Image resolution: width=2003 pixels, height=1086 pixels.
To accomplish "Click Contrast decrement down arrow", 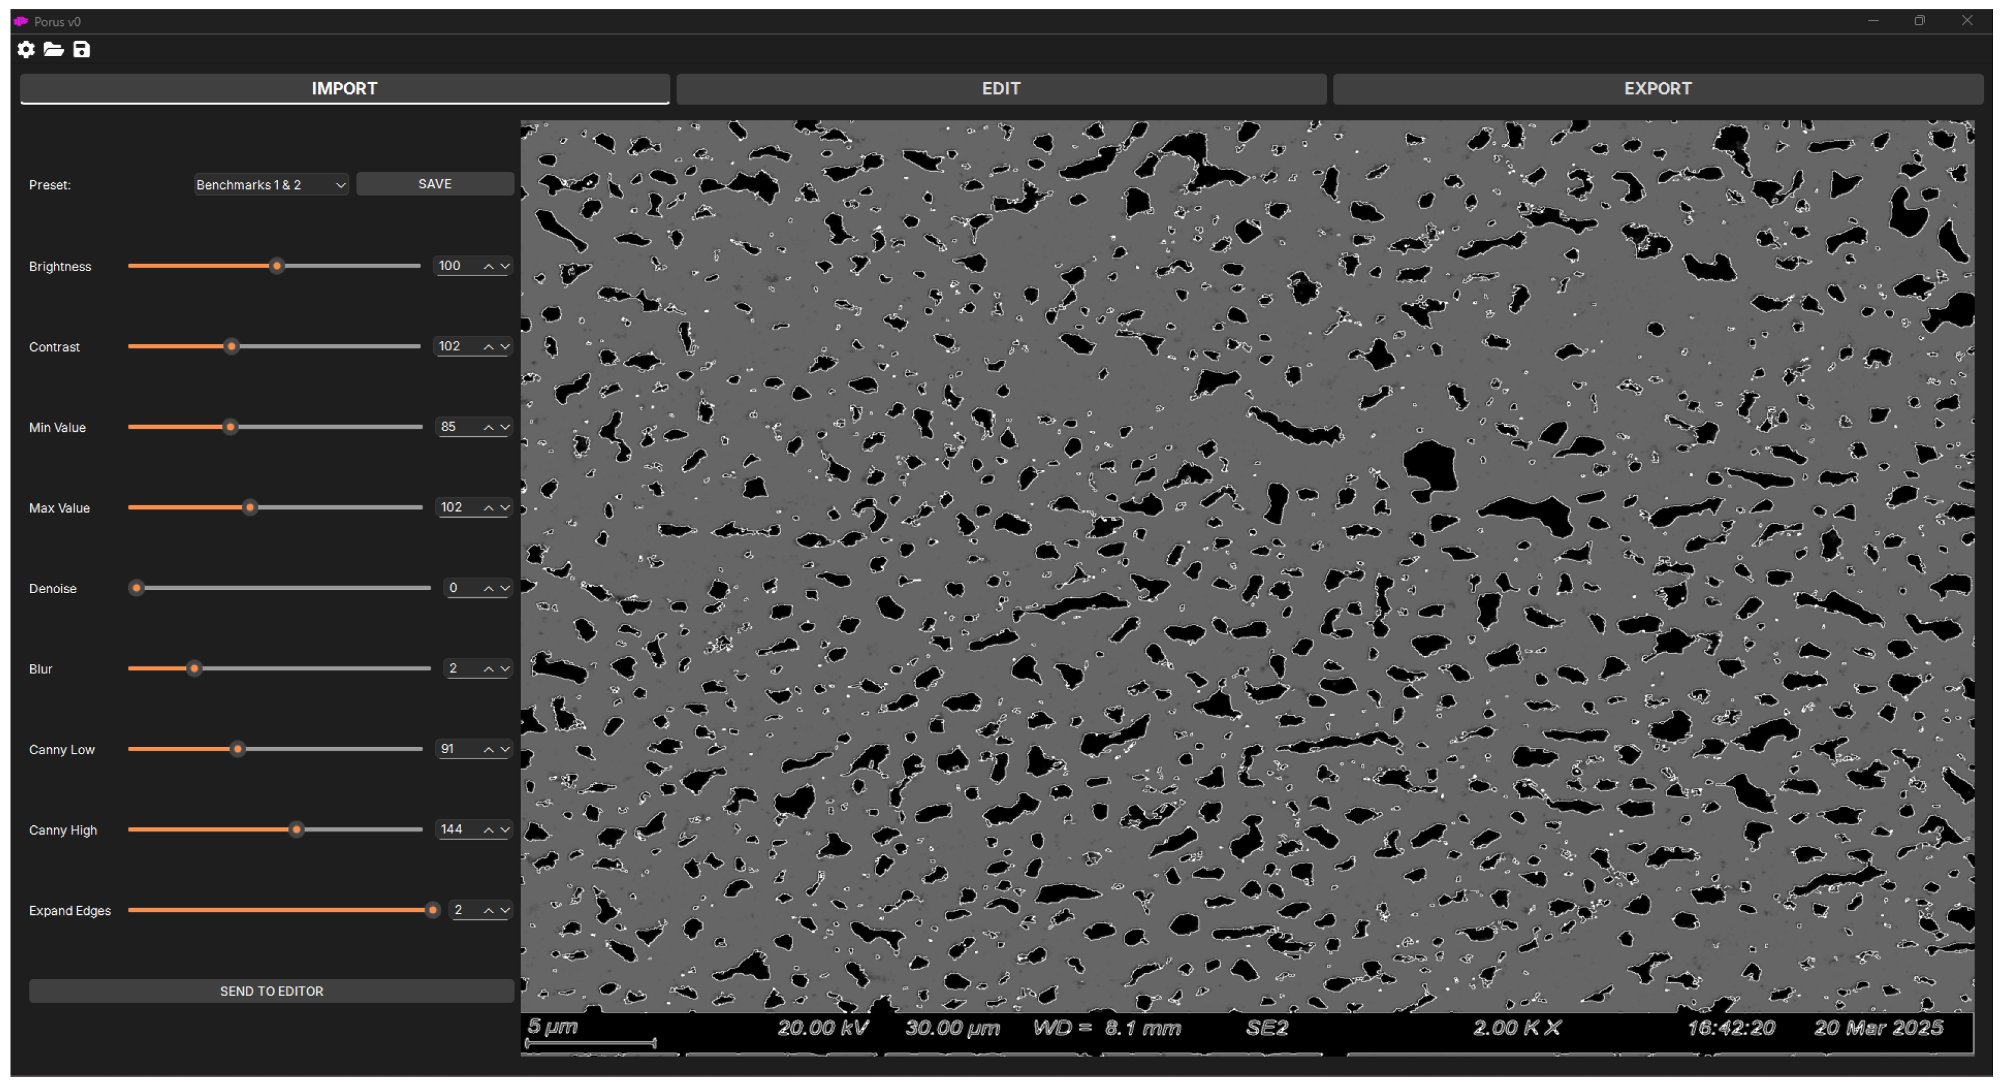I will coord(505,347).
